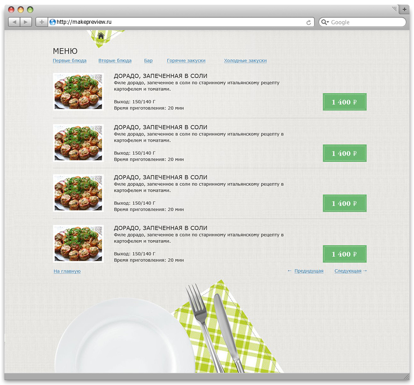
Task: Go to the Следующая page link
Action: (x=348, y=271)
